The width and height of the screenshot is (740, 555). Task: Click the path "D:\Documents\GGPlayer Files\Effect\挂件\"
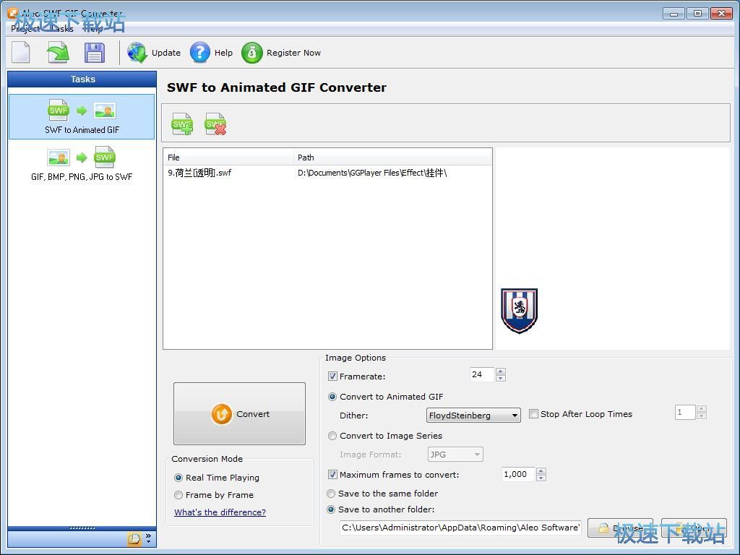point(372,173)
